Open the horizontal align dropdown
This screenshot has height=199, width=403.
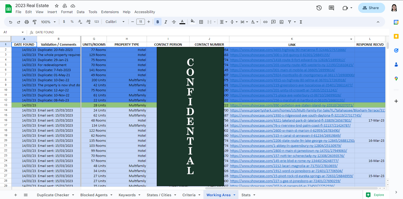click(223, 22)
